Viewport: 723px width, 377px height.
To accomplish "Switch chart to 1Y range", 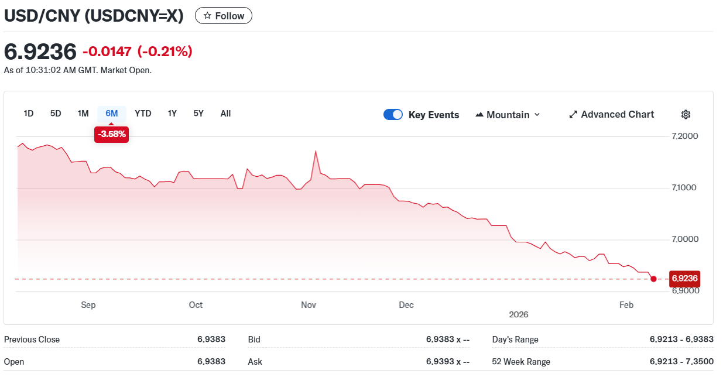I will pyautogui.click(x=172, y=114).
